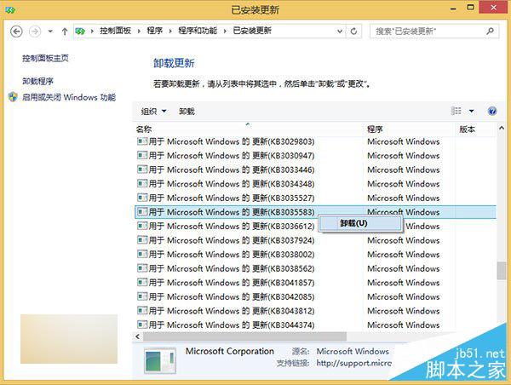
Task: Select update KB3037924 row
Action: (x=315, y=240)
